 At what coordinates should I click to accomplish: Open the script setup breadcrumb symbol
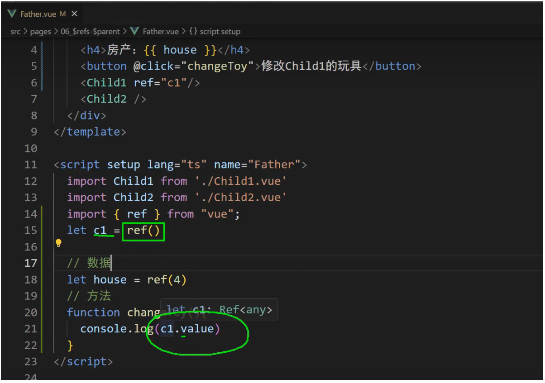[x=220, y=32]
